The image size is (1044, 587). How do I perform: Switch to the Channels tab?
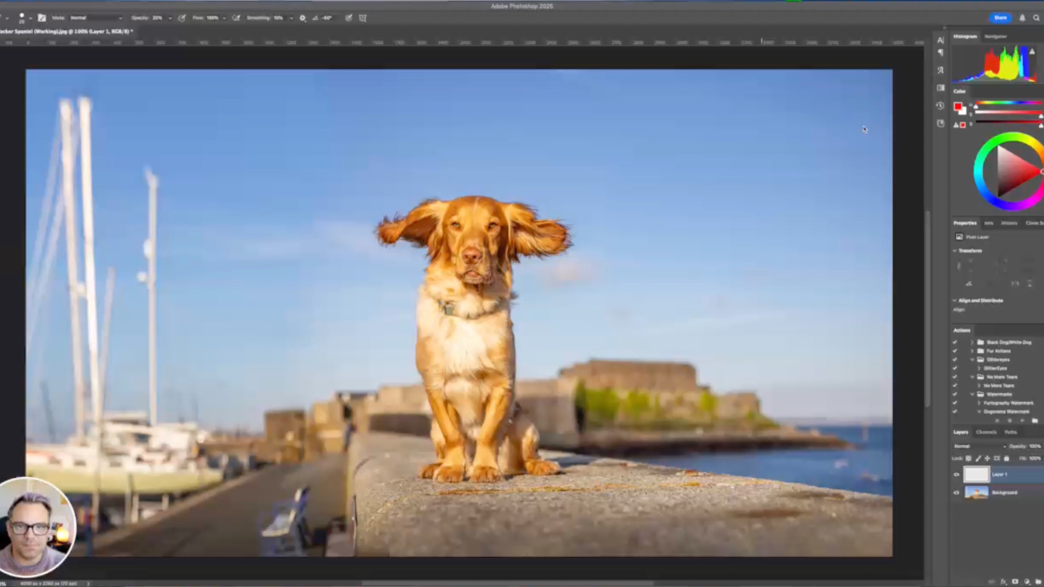coord(986,432)
